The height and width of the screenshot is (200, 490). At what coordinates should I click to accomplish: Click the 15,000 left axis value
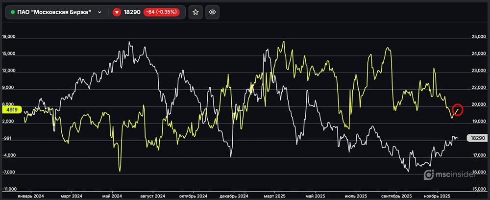[x=8, y=53]
